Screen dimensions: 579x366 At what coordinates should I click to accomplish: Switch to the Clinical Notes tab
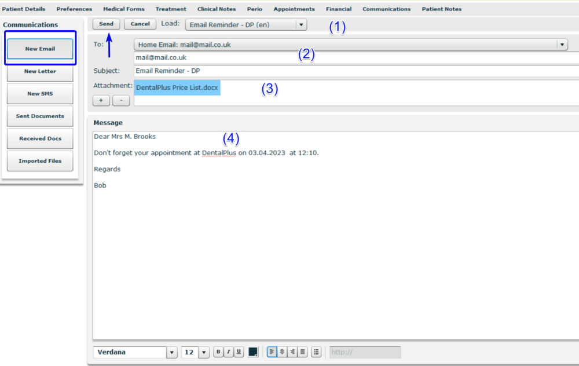click(x=216, y=9)
